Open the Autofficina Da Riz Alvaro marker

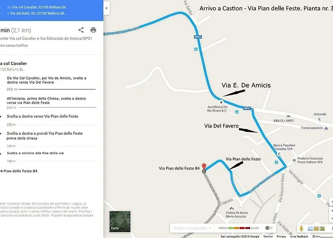pyautogui.click(x=221, y=102)
